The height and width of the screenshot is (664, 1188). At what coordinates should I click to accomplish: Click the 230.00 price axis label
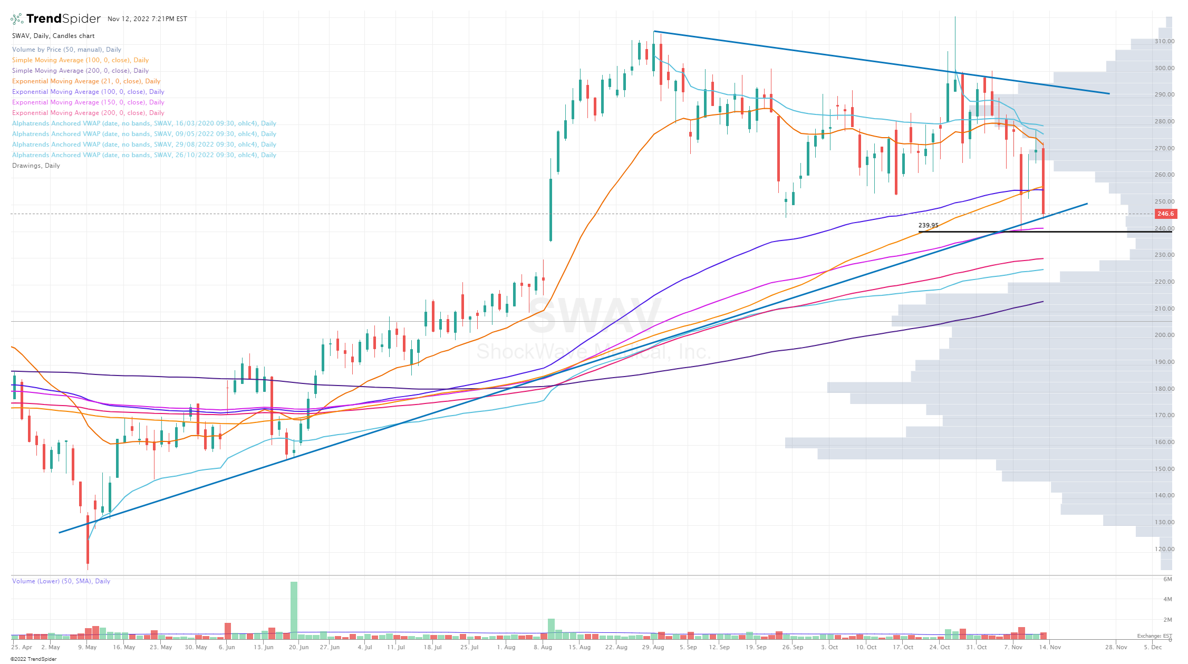tap(1164, 255)
